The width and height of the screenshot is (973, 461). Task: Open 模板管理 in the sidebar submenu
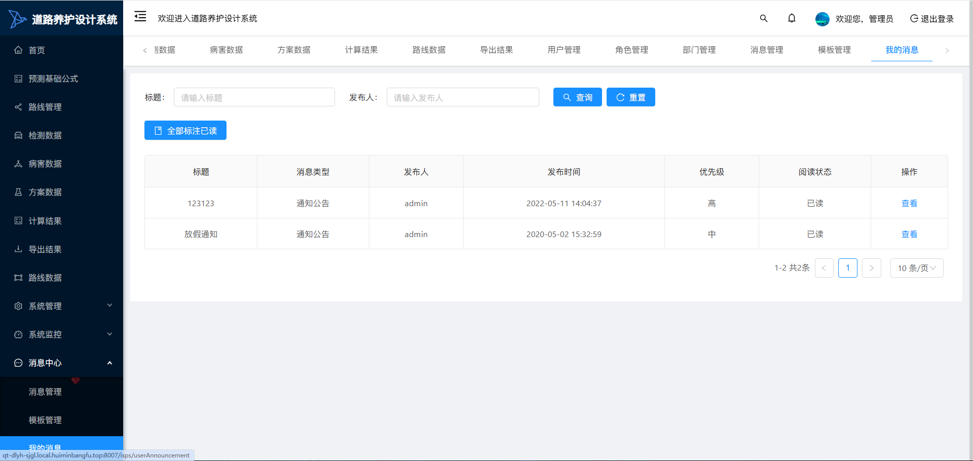coord(45,420)
